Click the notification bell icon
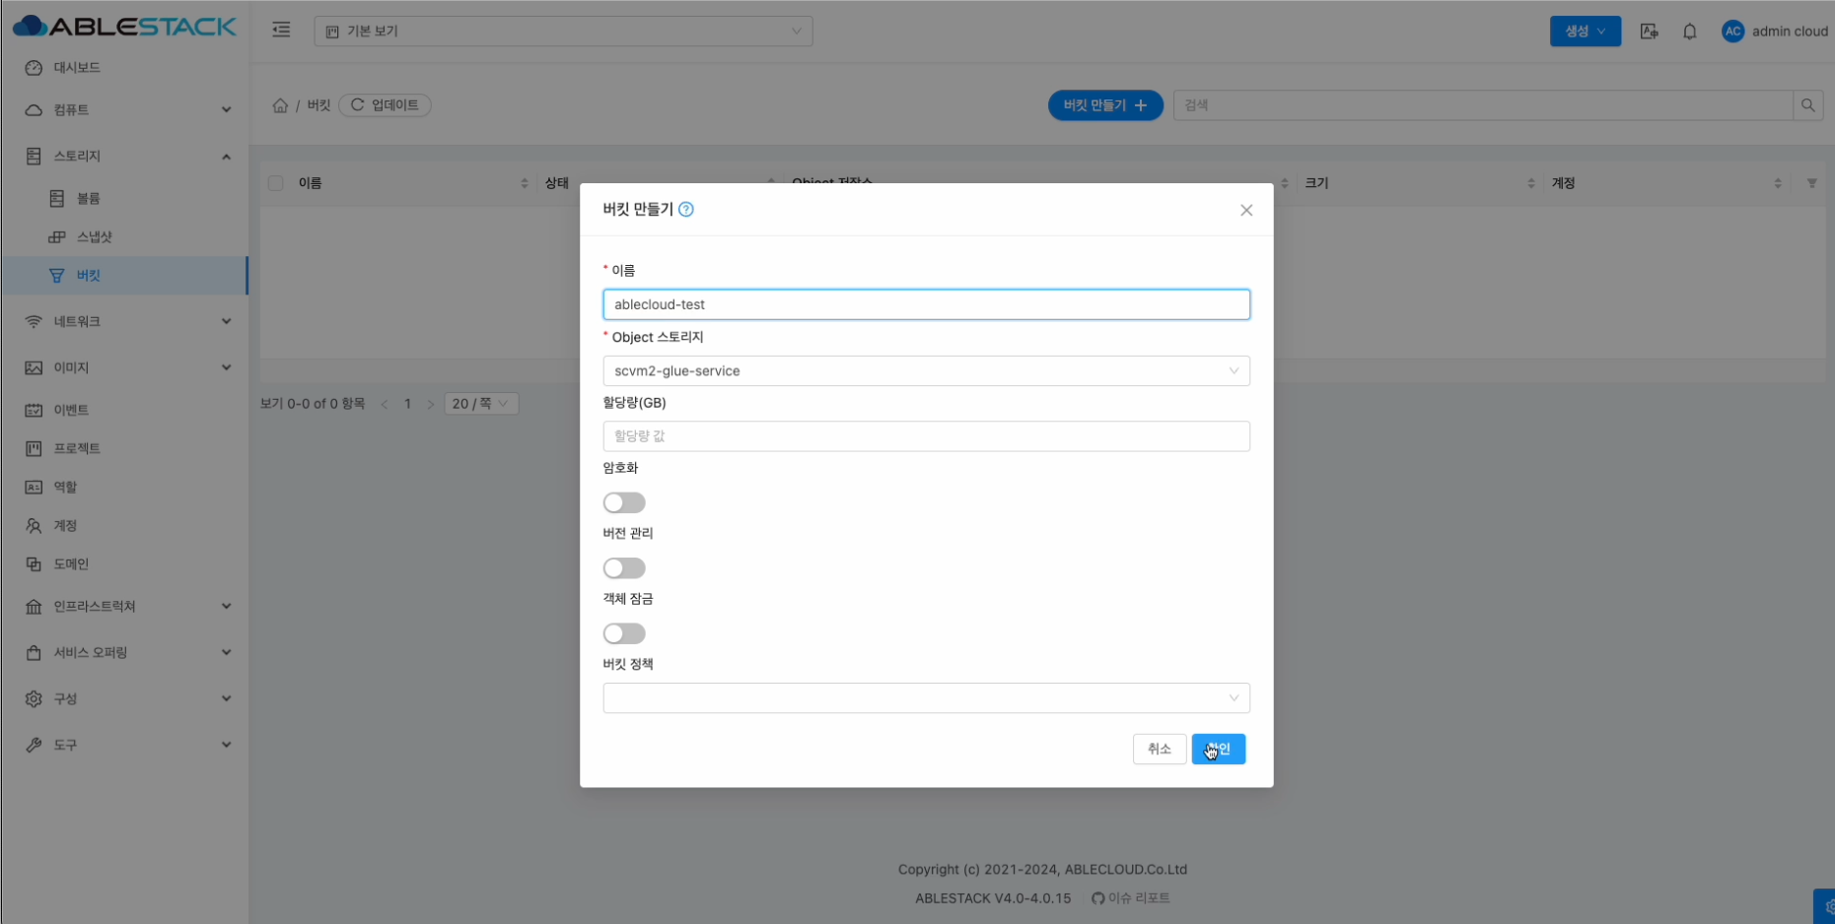Screen dimensions: 1835x924 [1689, 32]
